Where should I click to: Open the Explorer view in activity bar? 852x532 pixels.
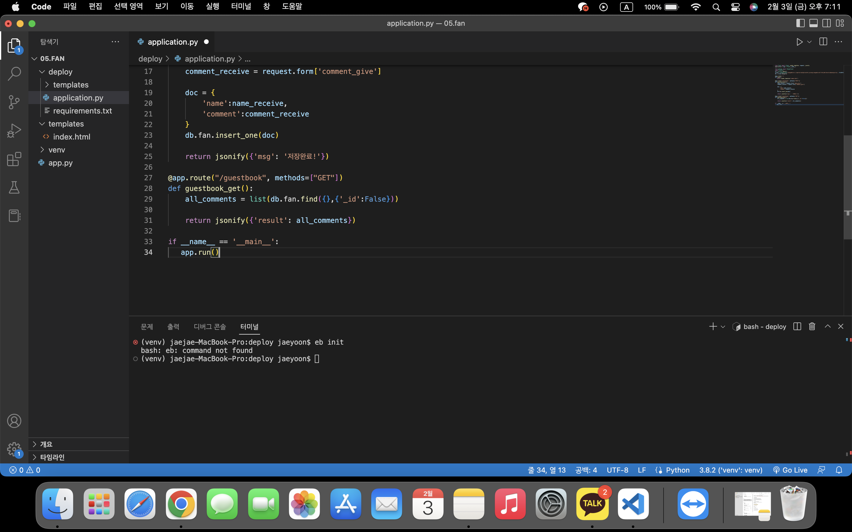(14, 46)
